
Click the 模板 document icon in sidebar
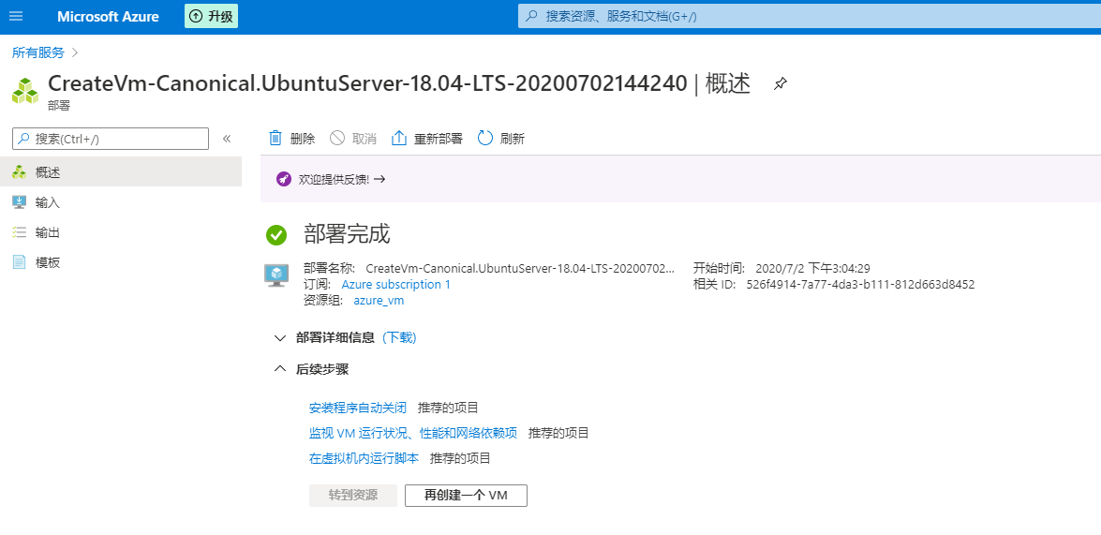[19, 262]
